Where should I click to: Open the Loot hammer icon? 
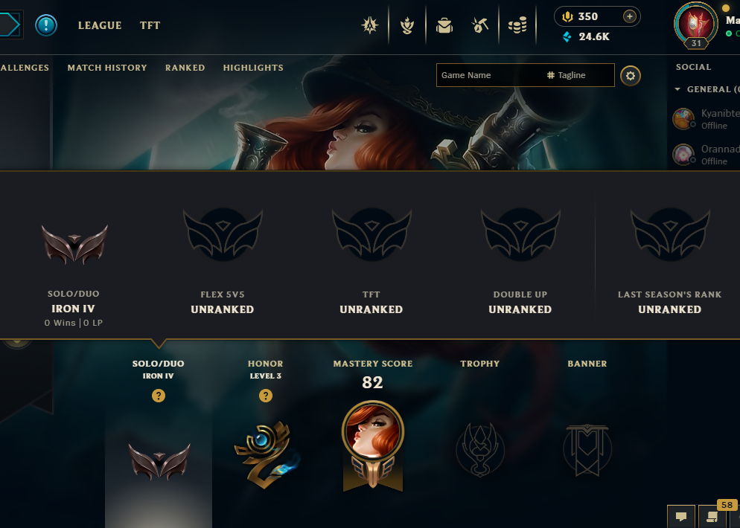tap(480, 25)
